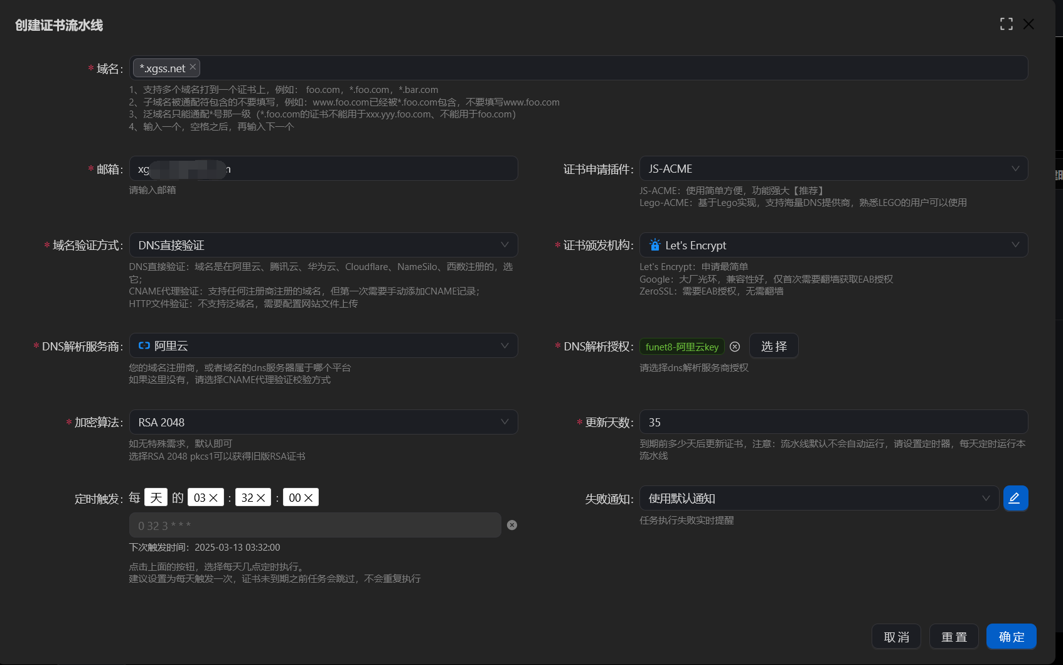Remove the 03 hour value
This screenshot has height=665, width=1063.
(x=213, y=498)
